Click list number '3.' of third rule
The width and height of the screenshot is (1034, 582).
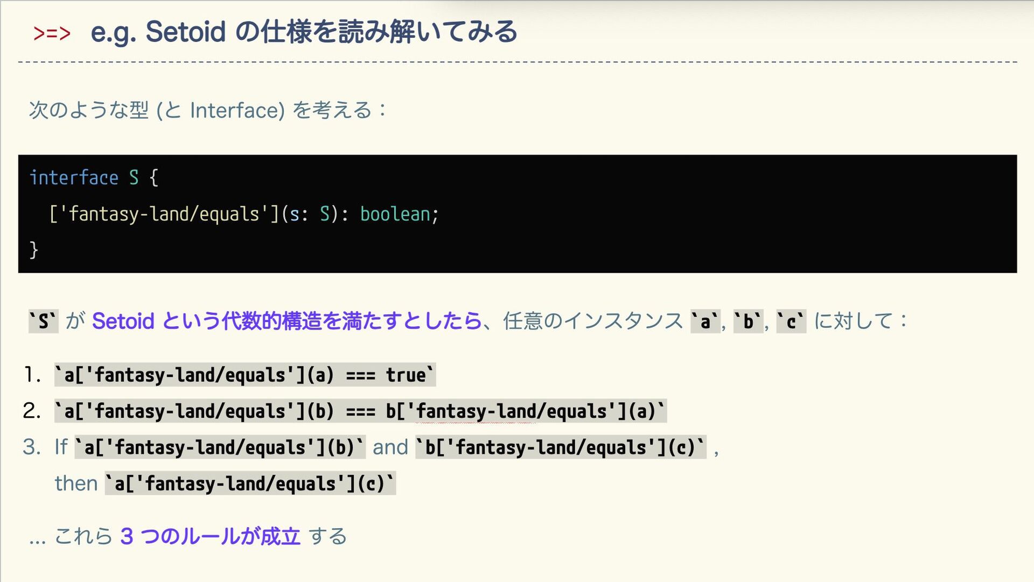click(x=31, y=447)
